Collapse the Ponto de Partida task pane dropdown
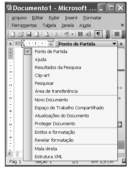The height and width of the screenshot is (171, 129). [114, 44]
